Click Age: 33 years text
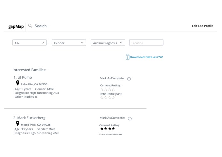 coord(24,129)
